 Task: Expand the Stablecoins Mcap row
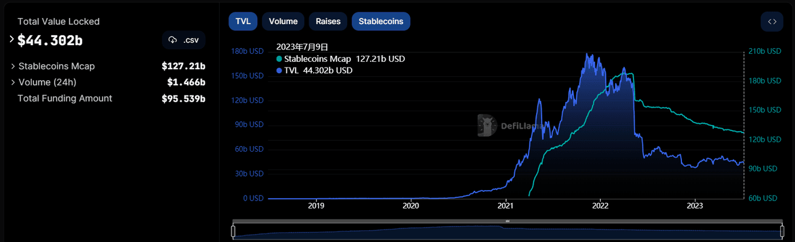(108, 66)
